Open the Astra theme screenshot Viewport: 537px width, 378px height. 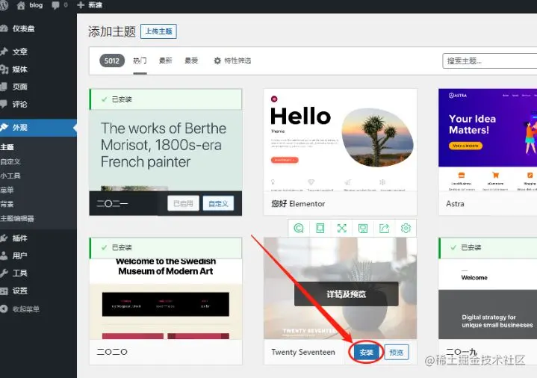coord(488,140)
